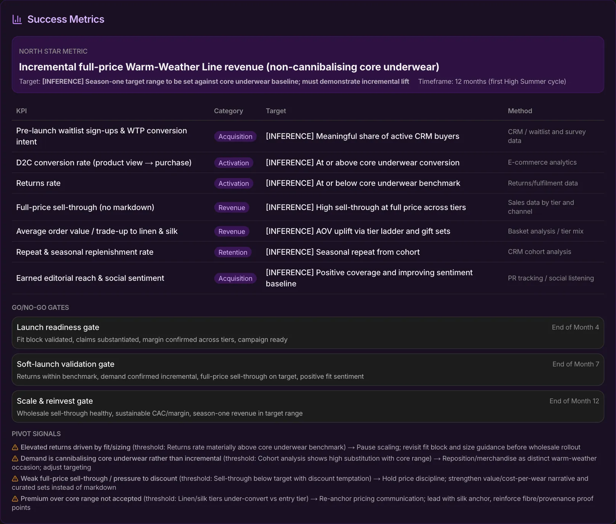Click the Activation badge in the D2C conversion row
The image size is (616, 524).
click(x=234, y=163)
